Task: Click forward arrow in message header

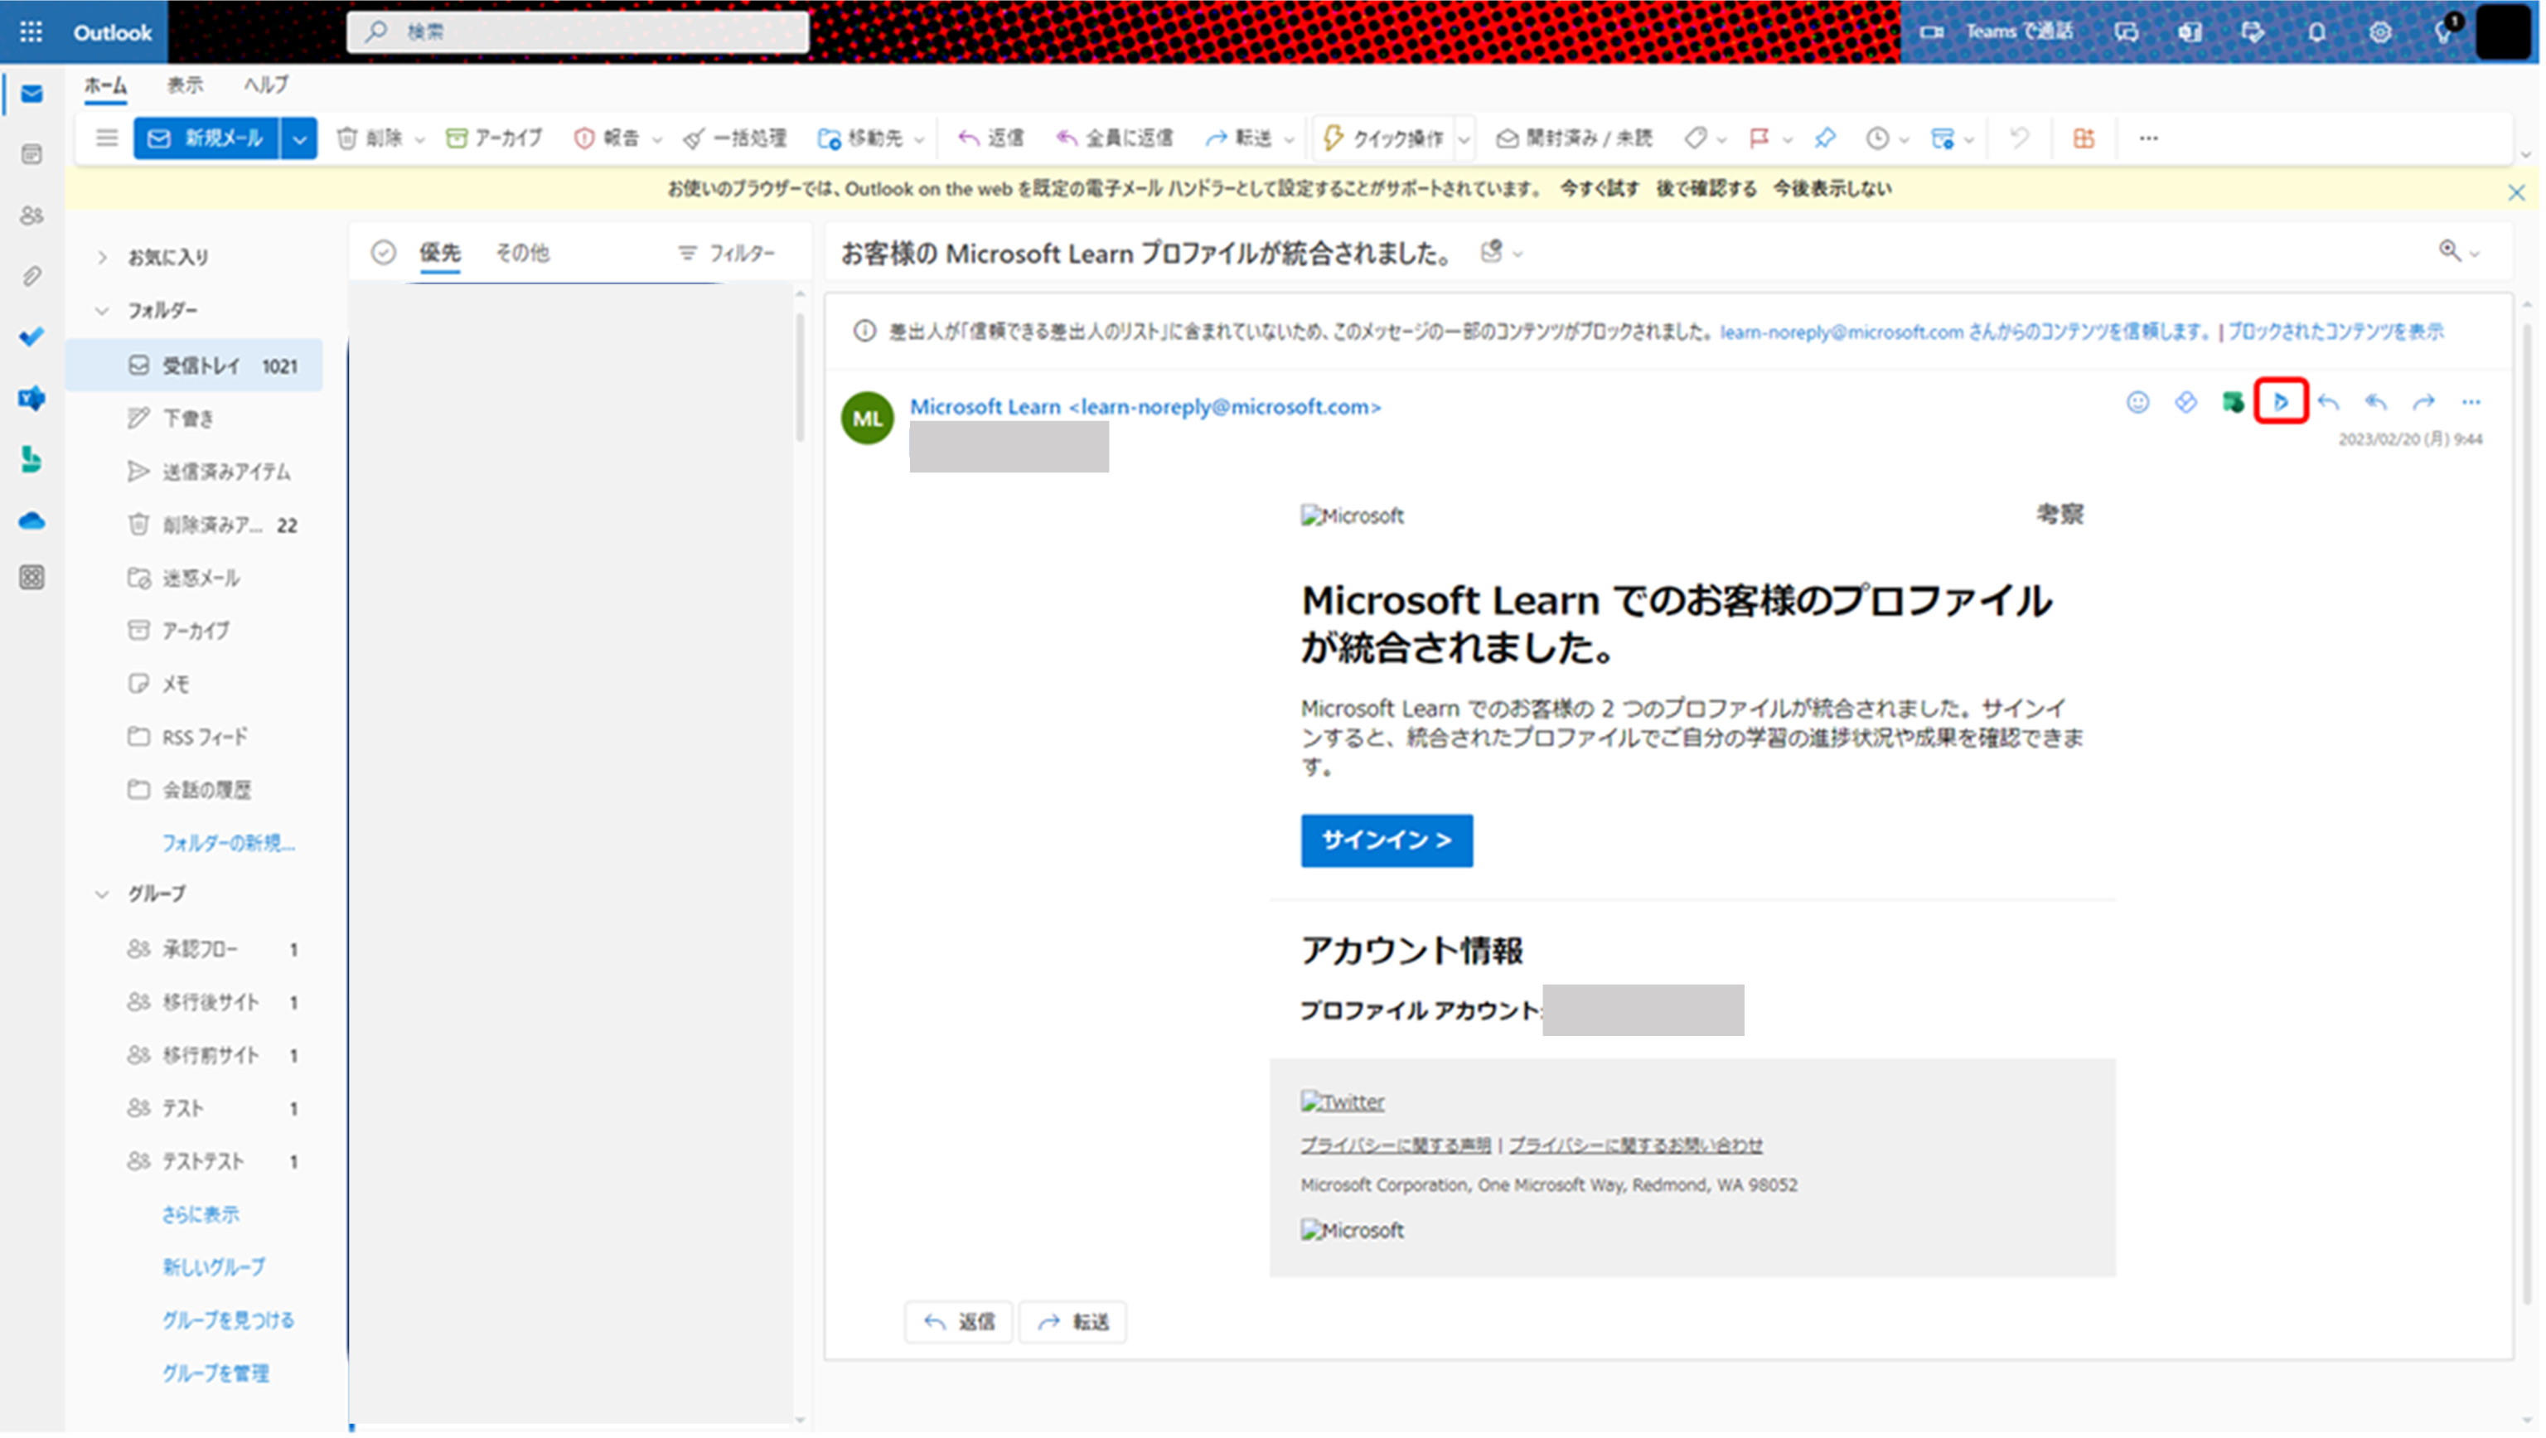Action: [x=2424, y=402]
